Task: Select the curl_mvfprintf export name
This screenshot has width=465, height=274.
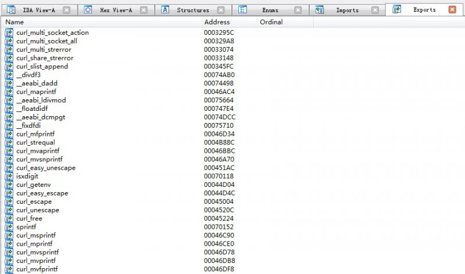Action: (37, 269)
